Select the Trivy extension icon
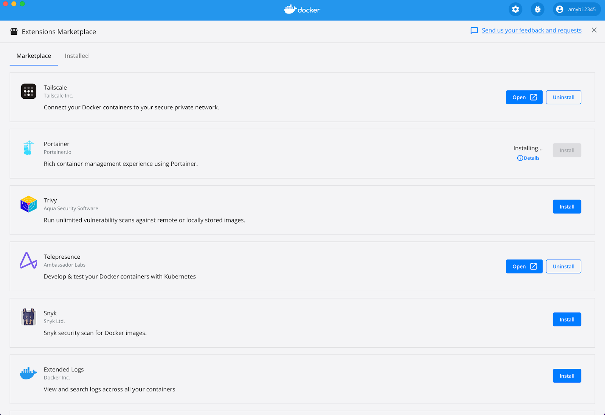The height and width of the screenshot is (415, 605). click(x=28, y=204)
